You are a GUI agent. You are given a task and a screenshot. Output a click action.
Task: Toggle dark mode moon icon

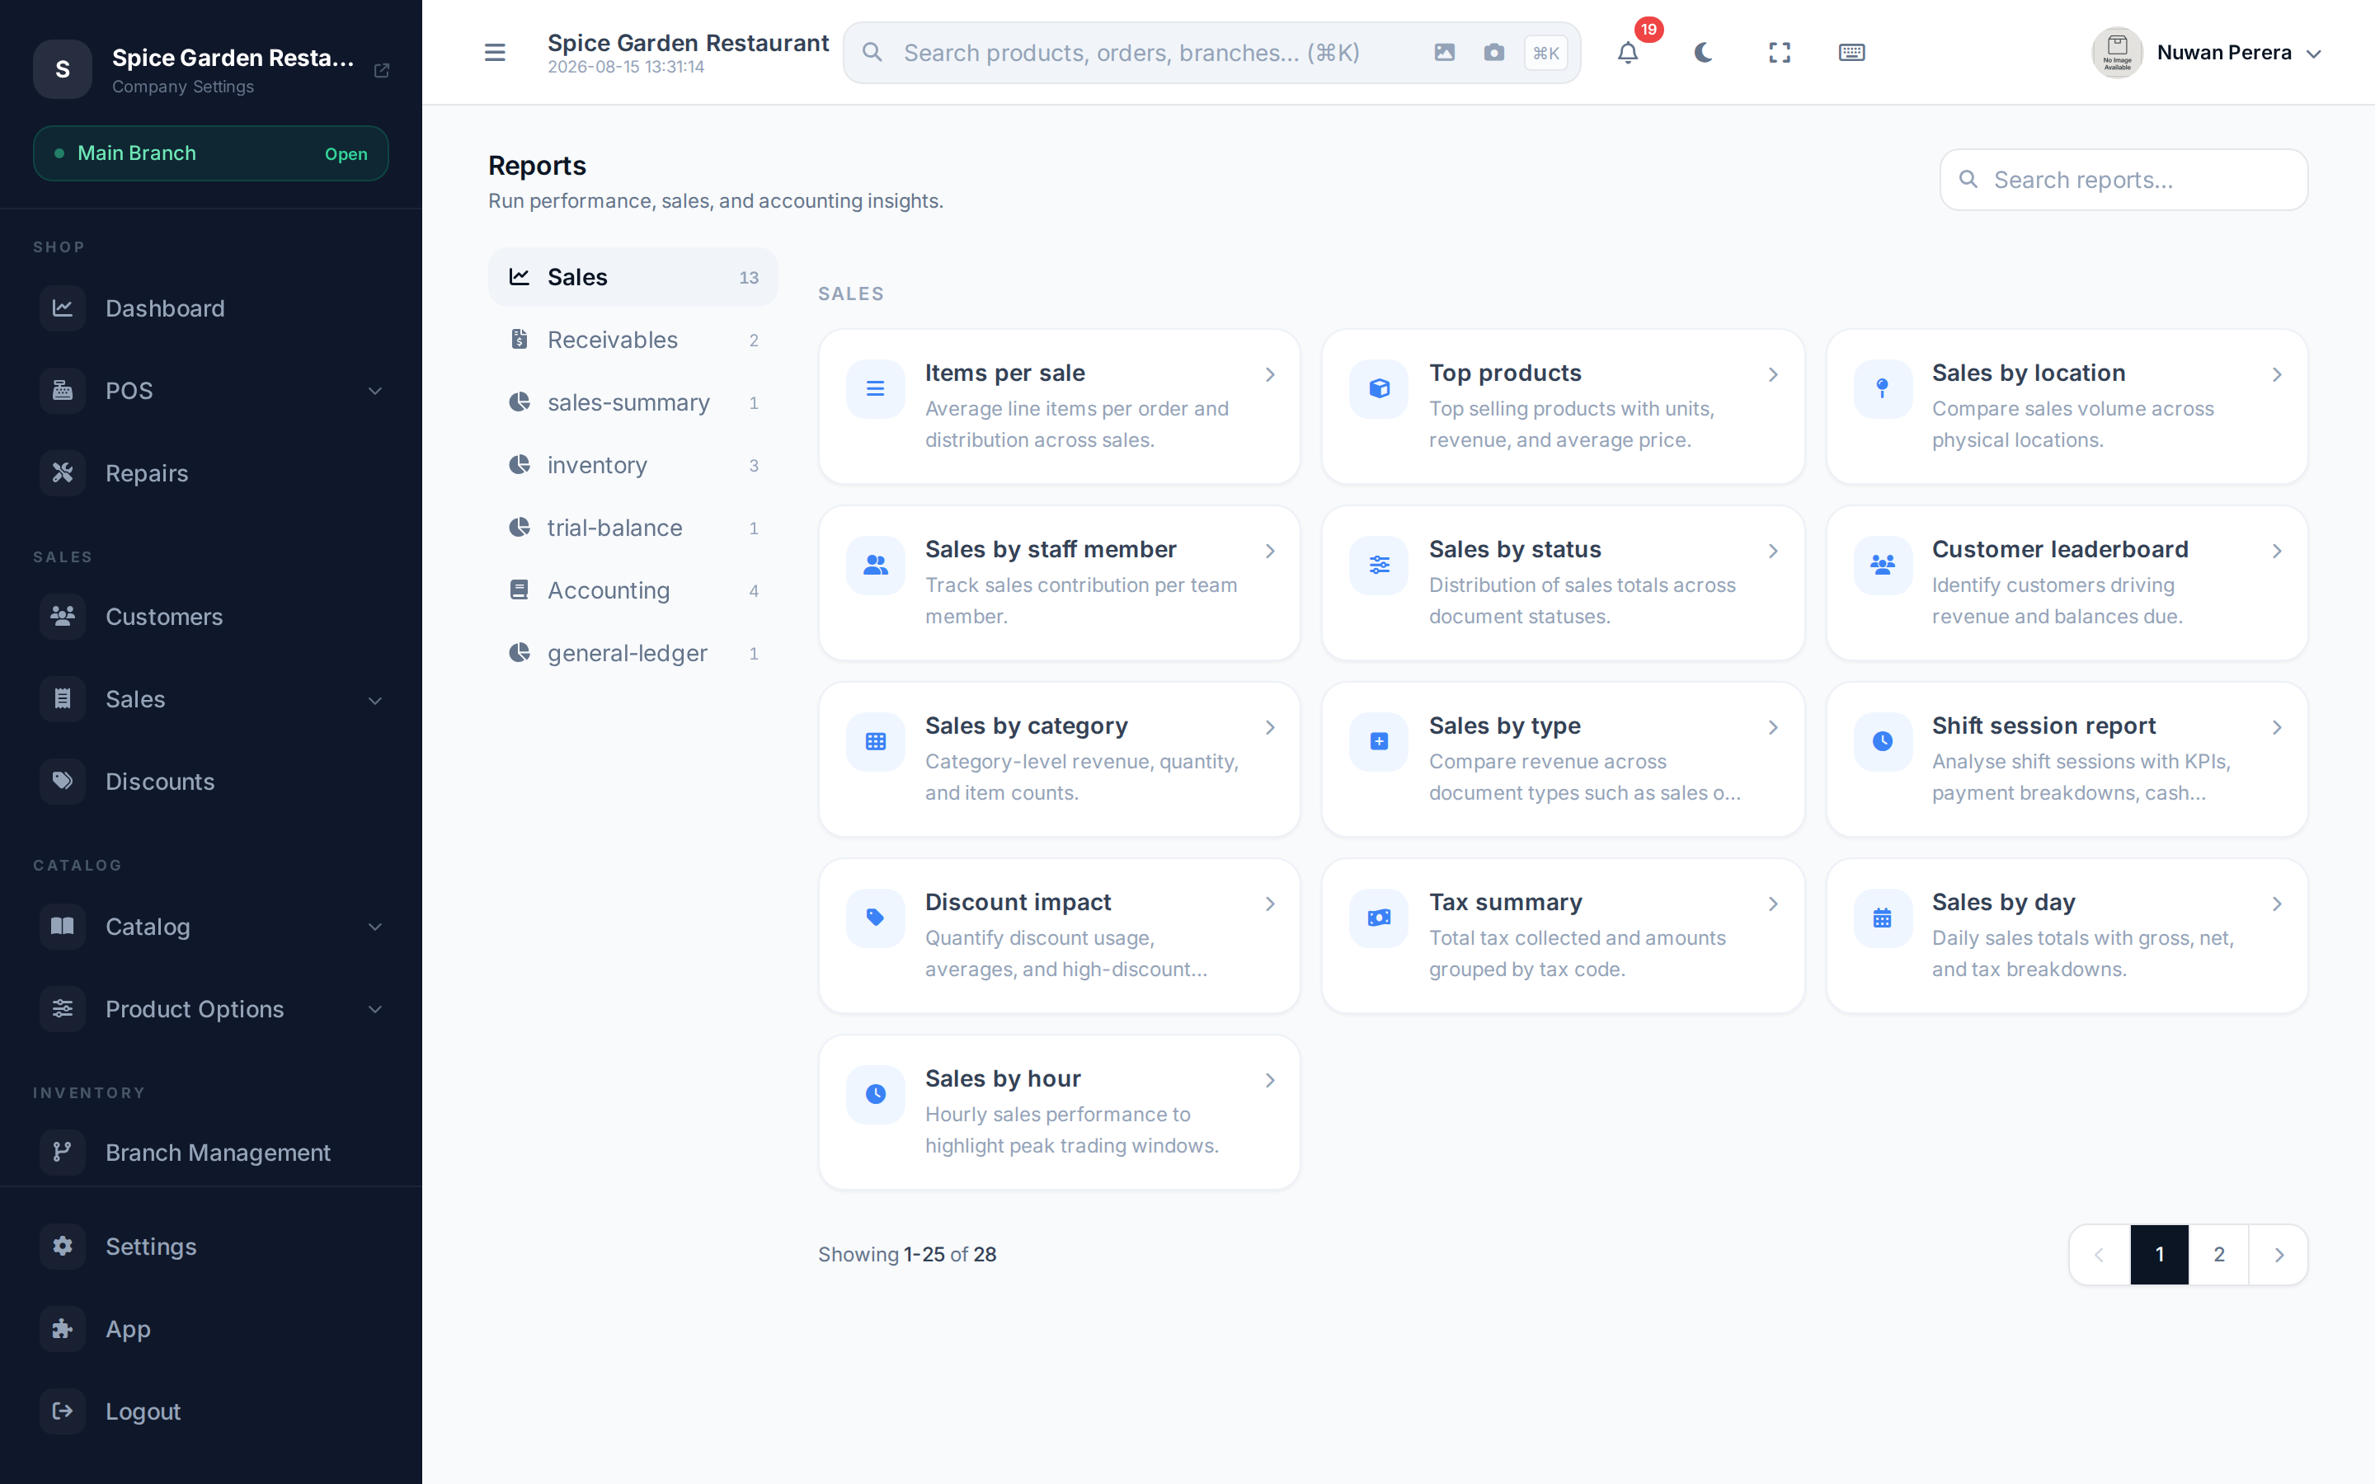pos(1704,53)
